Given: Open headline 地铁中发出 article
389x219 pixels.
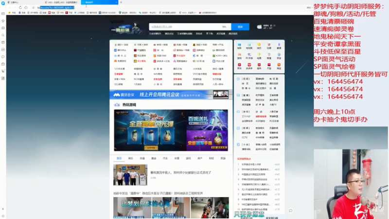Looking at the screenshot, I should coord(158,193).
